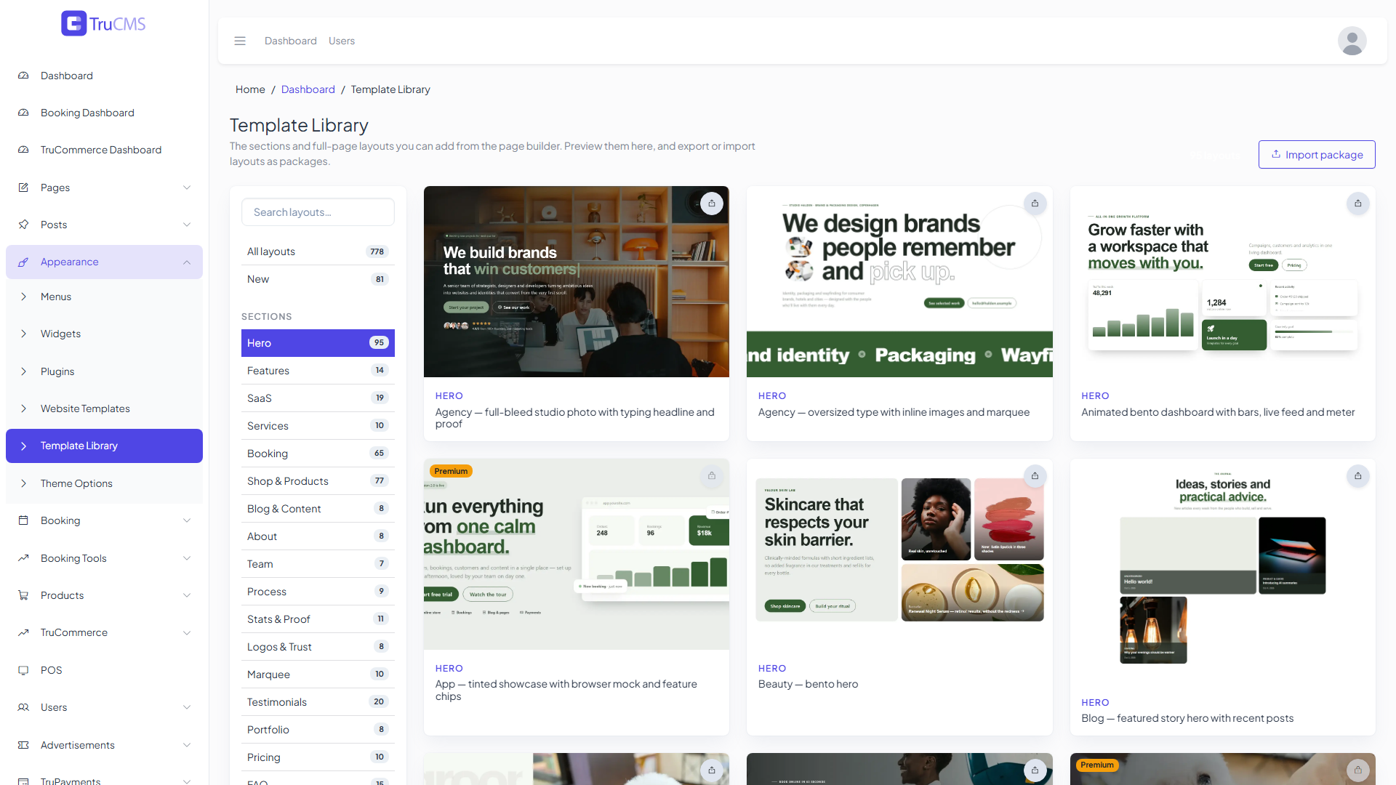Click the hamburger menu icon

click(x=240, y=41)
